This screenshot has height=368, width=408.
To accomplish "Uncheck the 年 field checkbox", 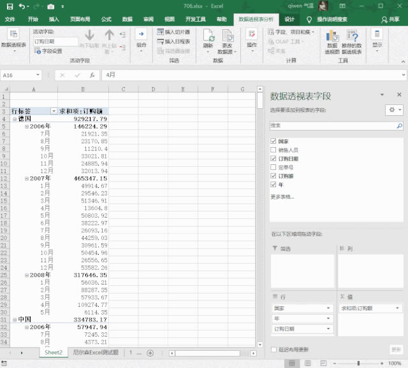I will 273,185.
